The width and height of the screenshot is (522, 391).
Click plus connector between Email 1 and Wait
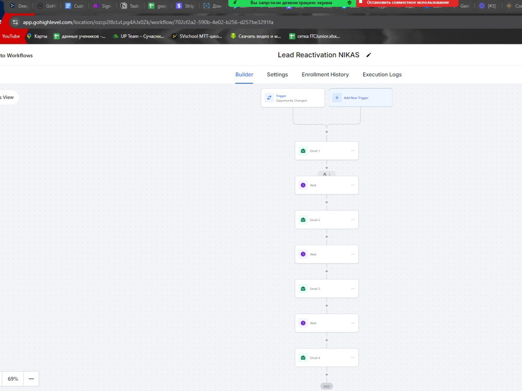click(x=327, y=168)
